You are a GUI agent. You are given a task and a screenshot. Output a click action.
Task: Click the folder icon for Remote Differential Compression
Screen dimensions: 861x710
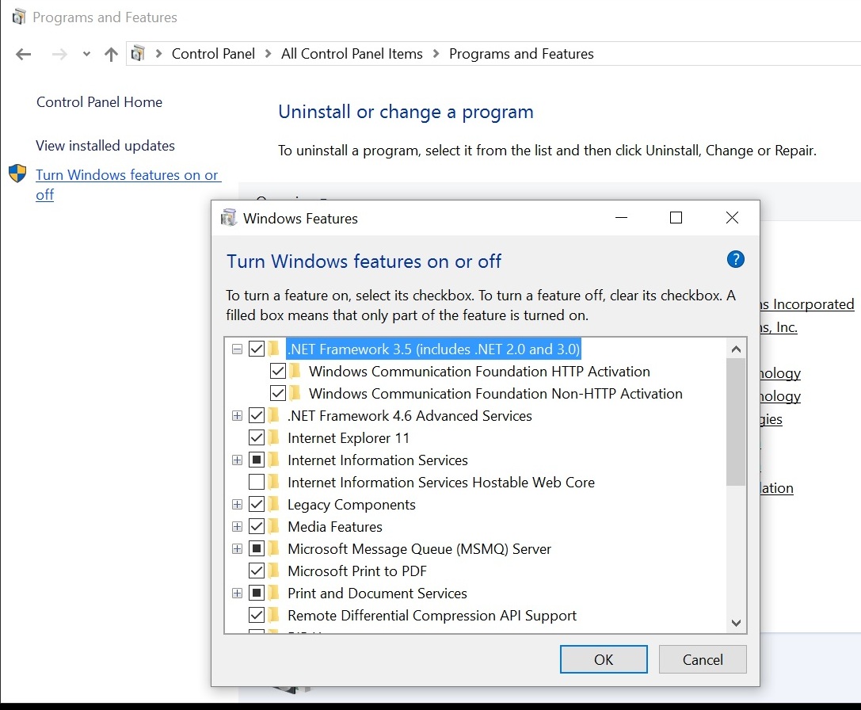[x=275, y=616]
